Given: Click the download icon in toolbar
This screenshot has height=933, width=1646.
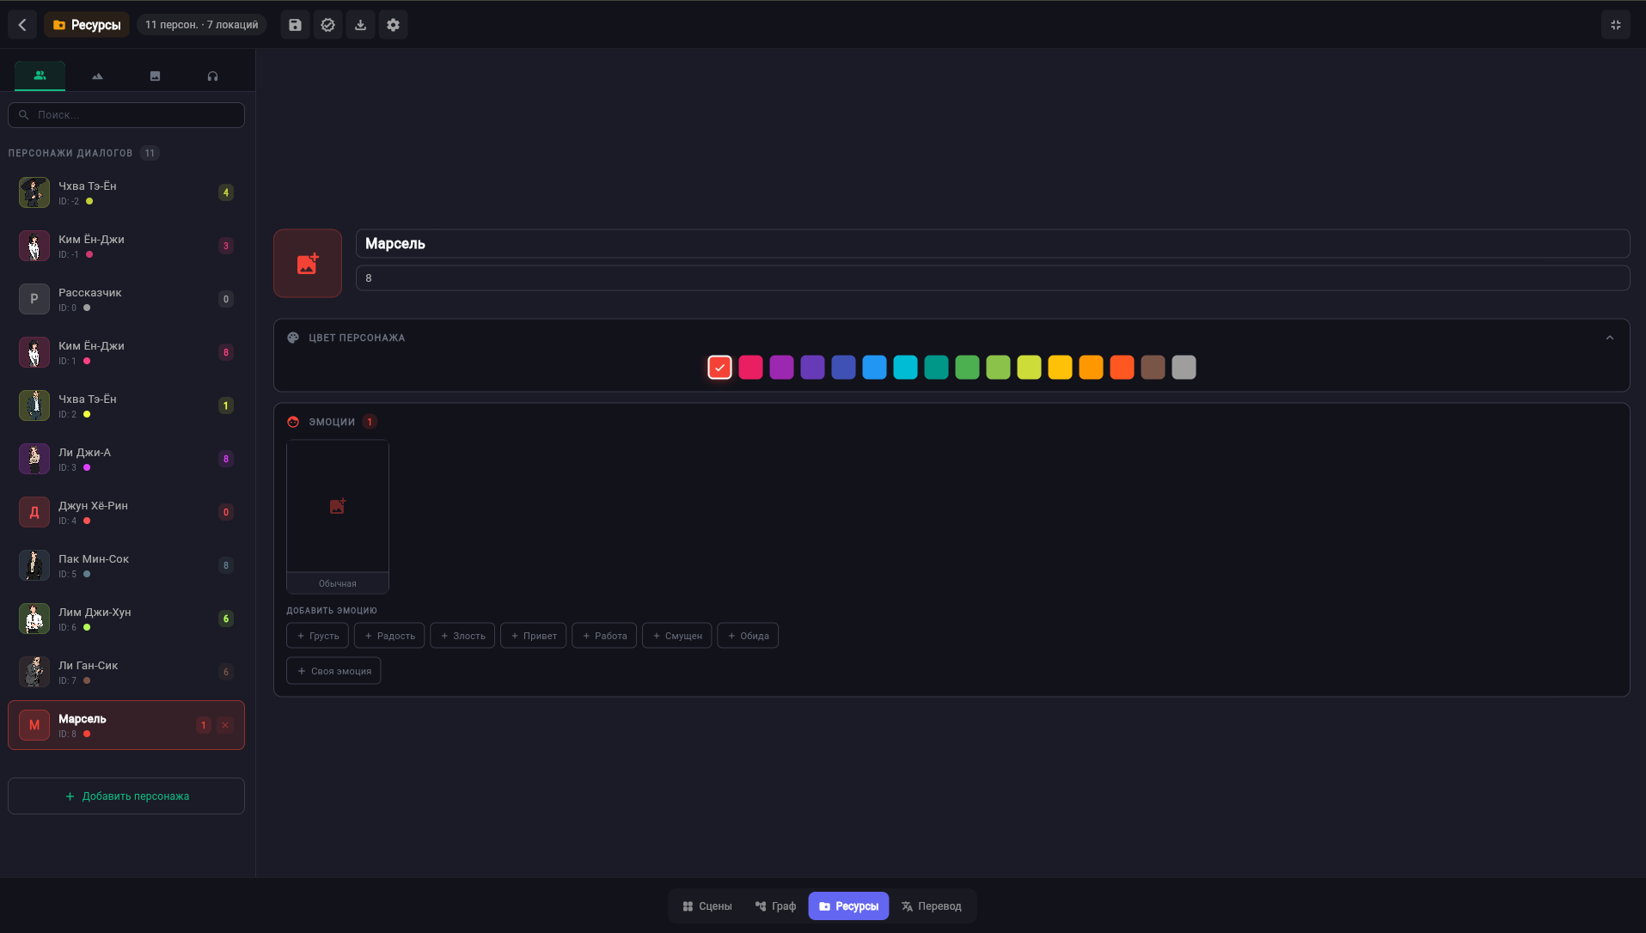Looking at the screenshot, I should (360, 25).
